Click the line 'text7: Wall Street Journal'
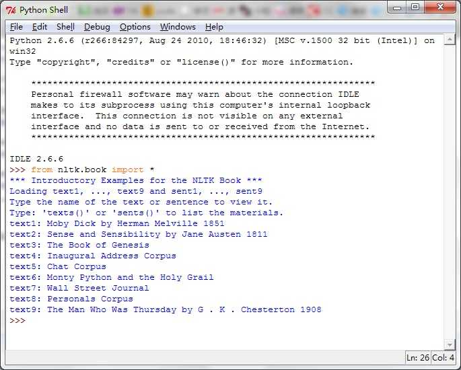Screen dimensions: 461x370 click(79, 288)
